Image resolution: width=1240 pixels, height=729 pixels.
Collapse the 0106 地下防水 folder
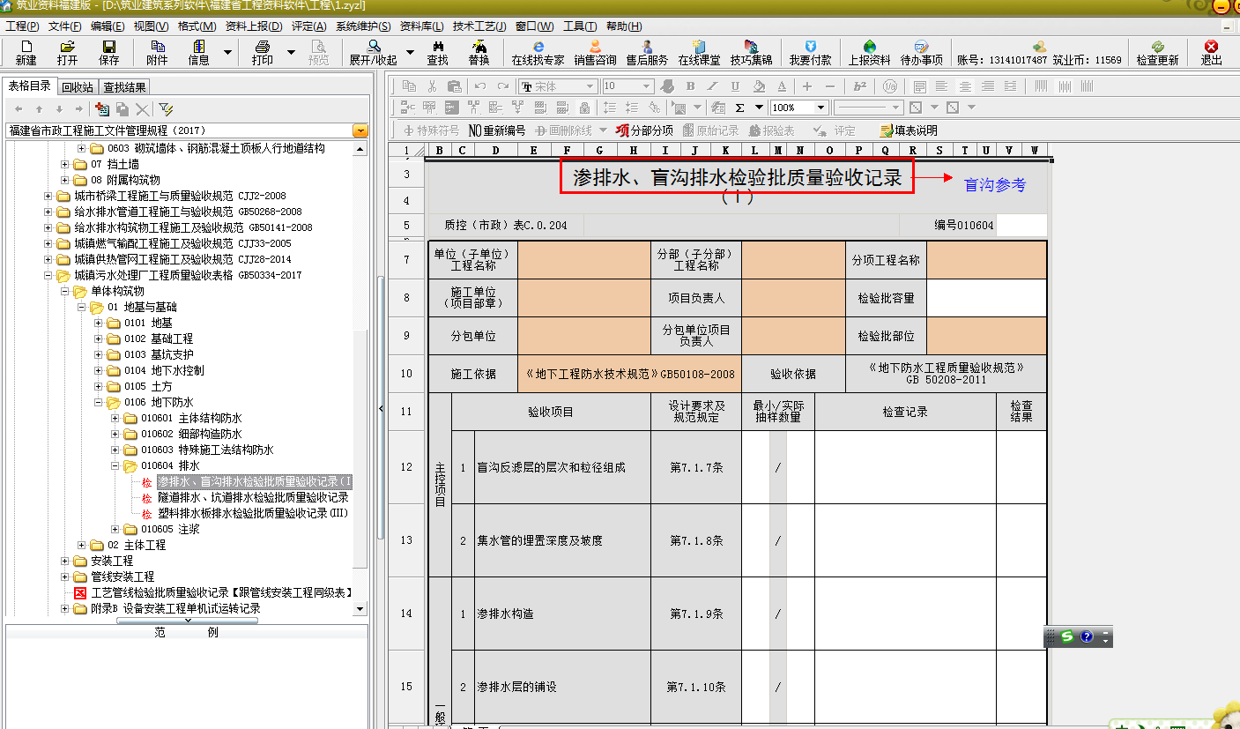pos(99,402)
